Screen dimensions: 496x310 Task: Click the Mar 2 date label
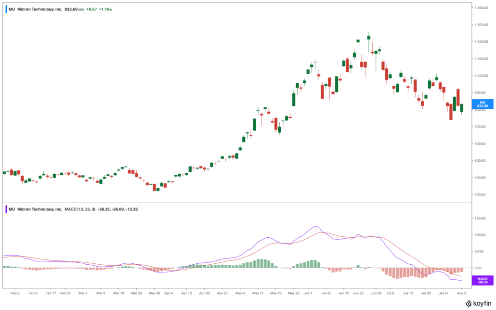tap(83, 293)
